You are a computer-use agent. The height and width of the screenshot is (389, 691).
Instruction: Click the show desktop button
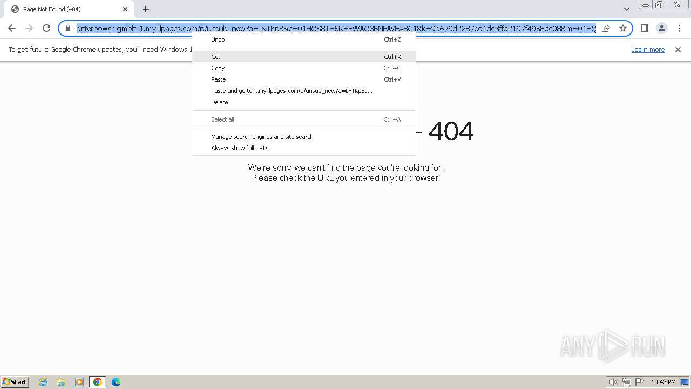(x=685, y=382)
